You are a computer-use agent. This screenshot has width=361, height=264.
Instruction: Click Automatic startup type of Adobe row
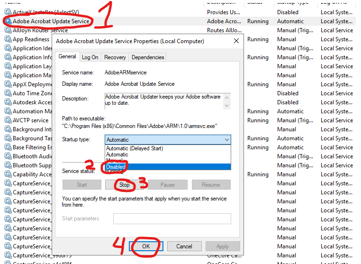click(290, 21)
